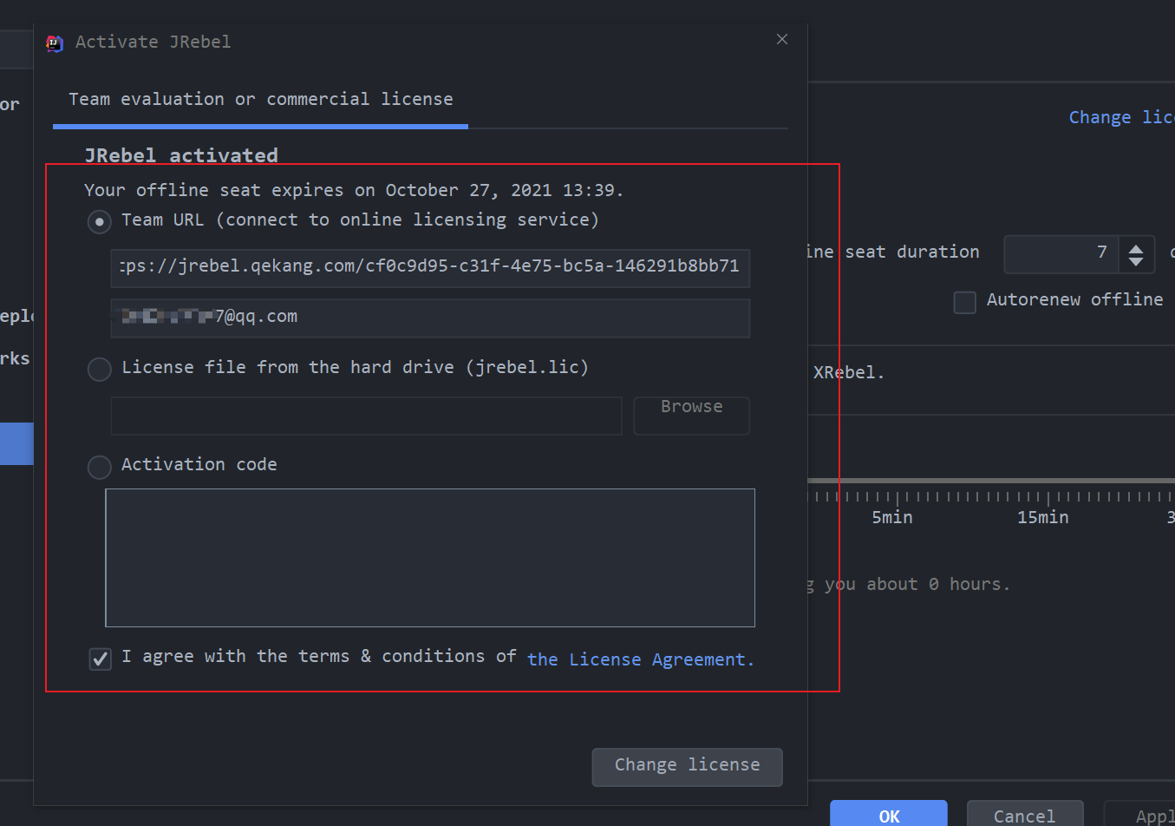Click the email address input field
The image size is (1175, 826).
[x=430, y=318]
